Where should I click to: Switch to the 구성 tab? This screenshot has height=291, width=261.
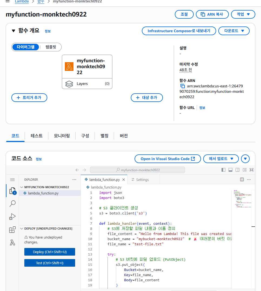(85, 136)
